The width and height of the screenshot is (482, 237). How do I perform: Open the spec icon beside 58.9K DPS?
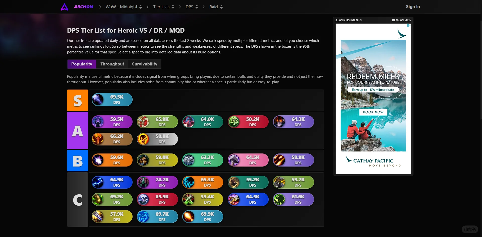pyautogui.click(x=279, y=160)
